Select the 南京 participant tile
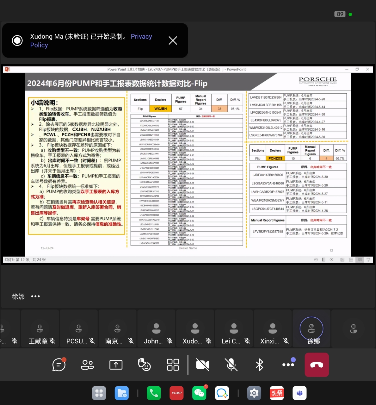 click(x=118, y=329)
